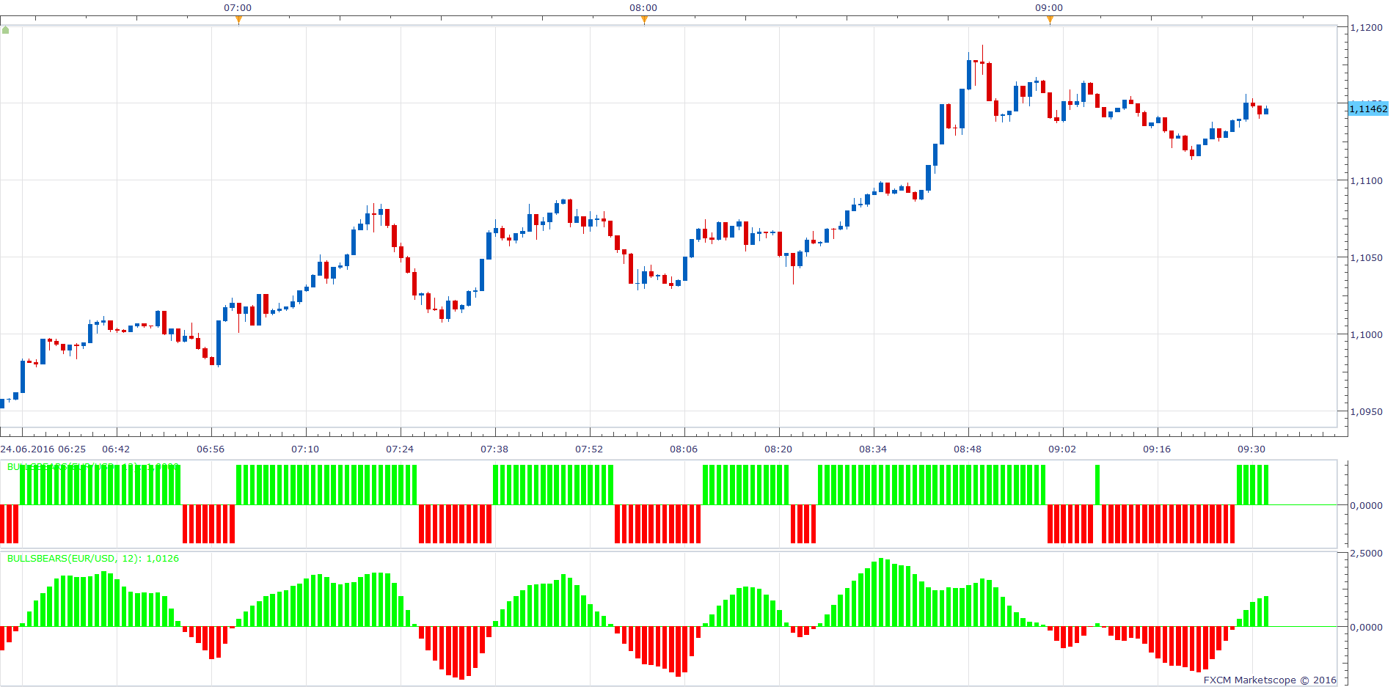Click the 1,0950 price axis label
The width and height of the screenshot is (1396, 687).
tap(1367, 411)
